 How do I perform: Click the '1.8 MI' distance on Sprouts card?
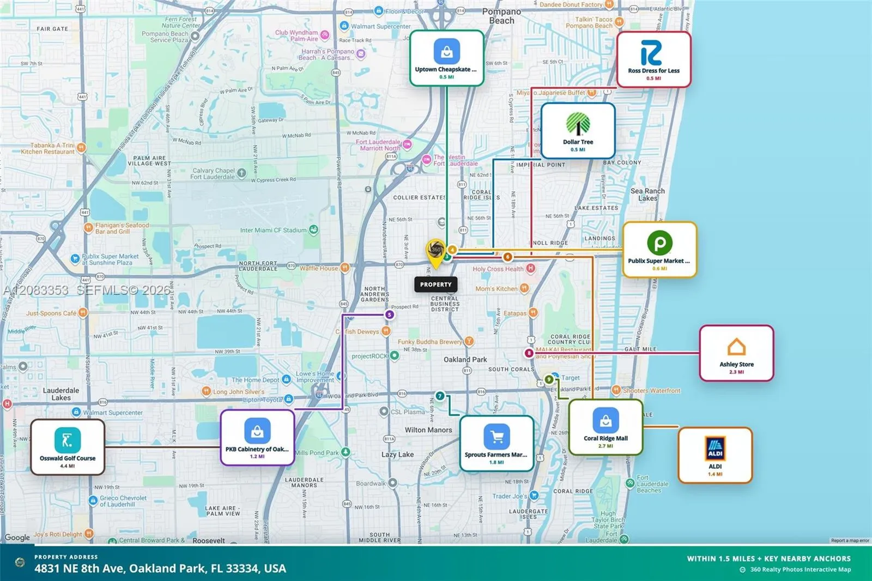496,463
